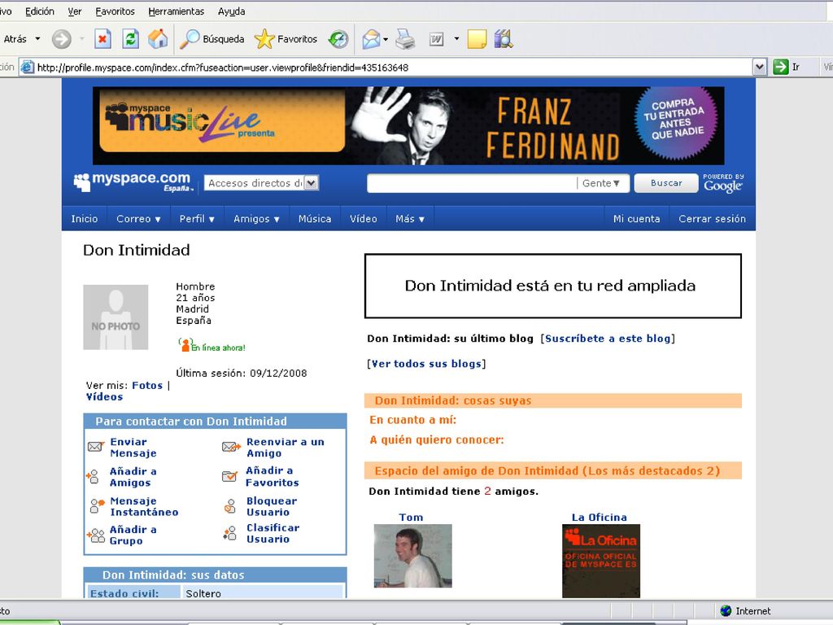The height and width of the screenshot is (625, 833).
Task: Expand the Más navigation menu
Action: coord(410,219)
